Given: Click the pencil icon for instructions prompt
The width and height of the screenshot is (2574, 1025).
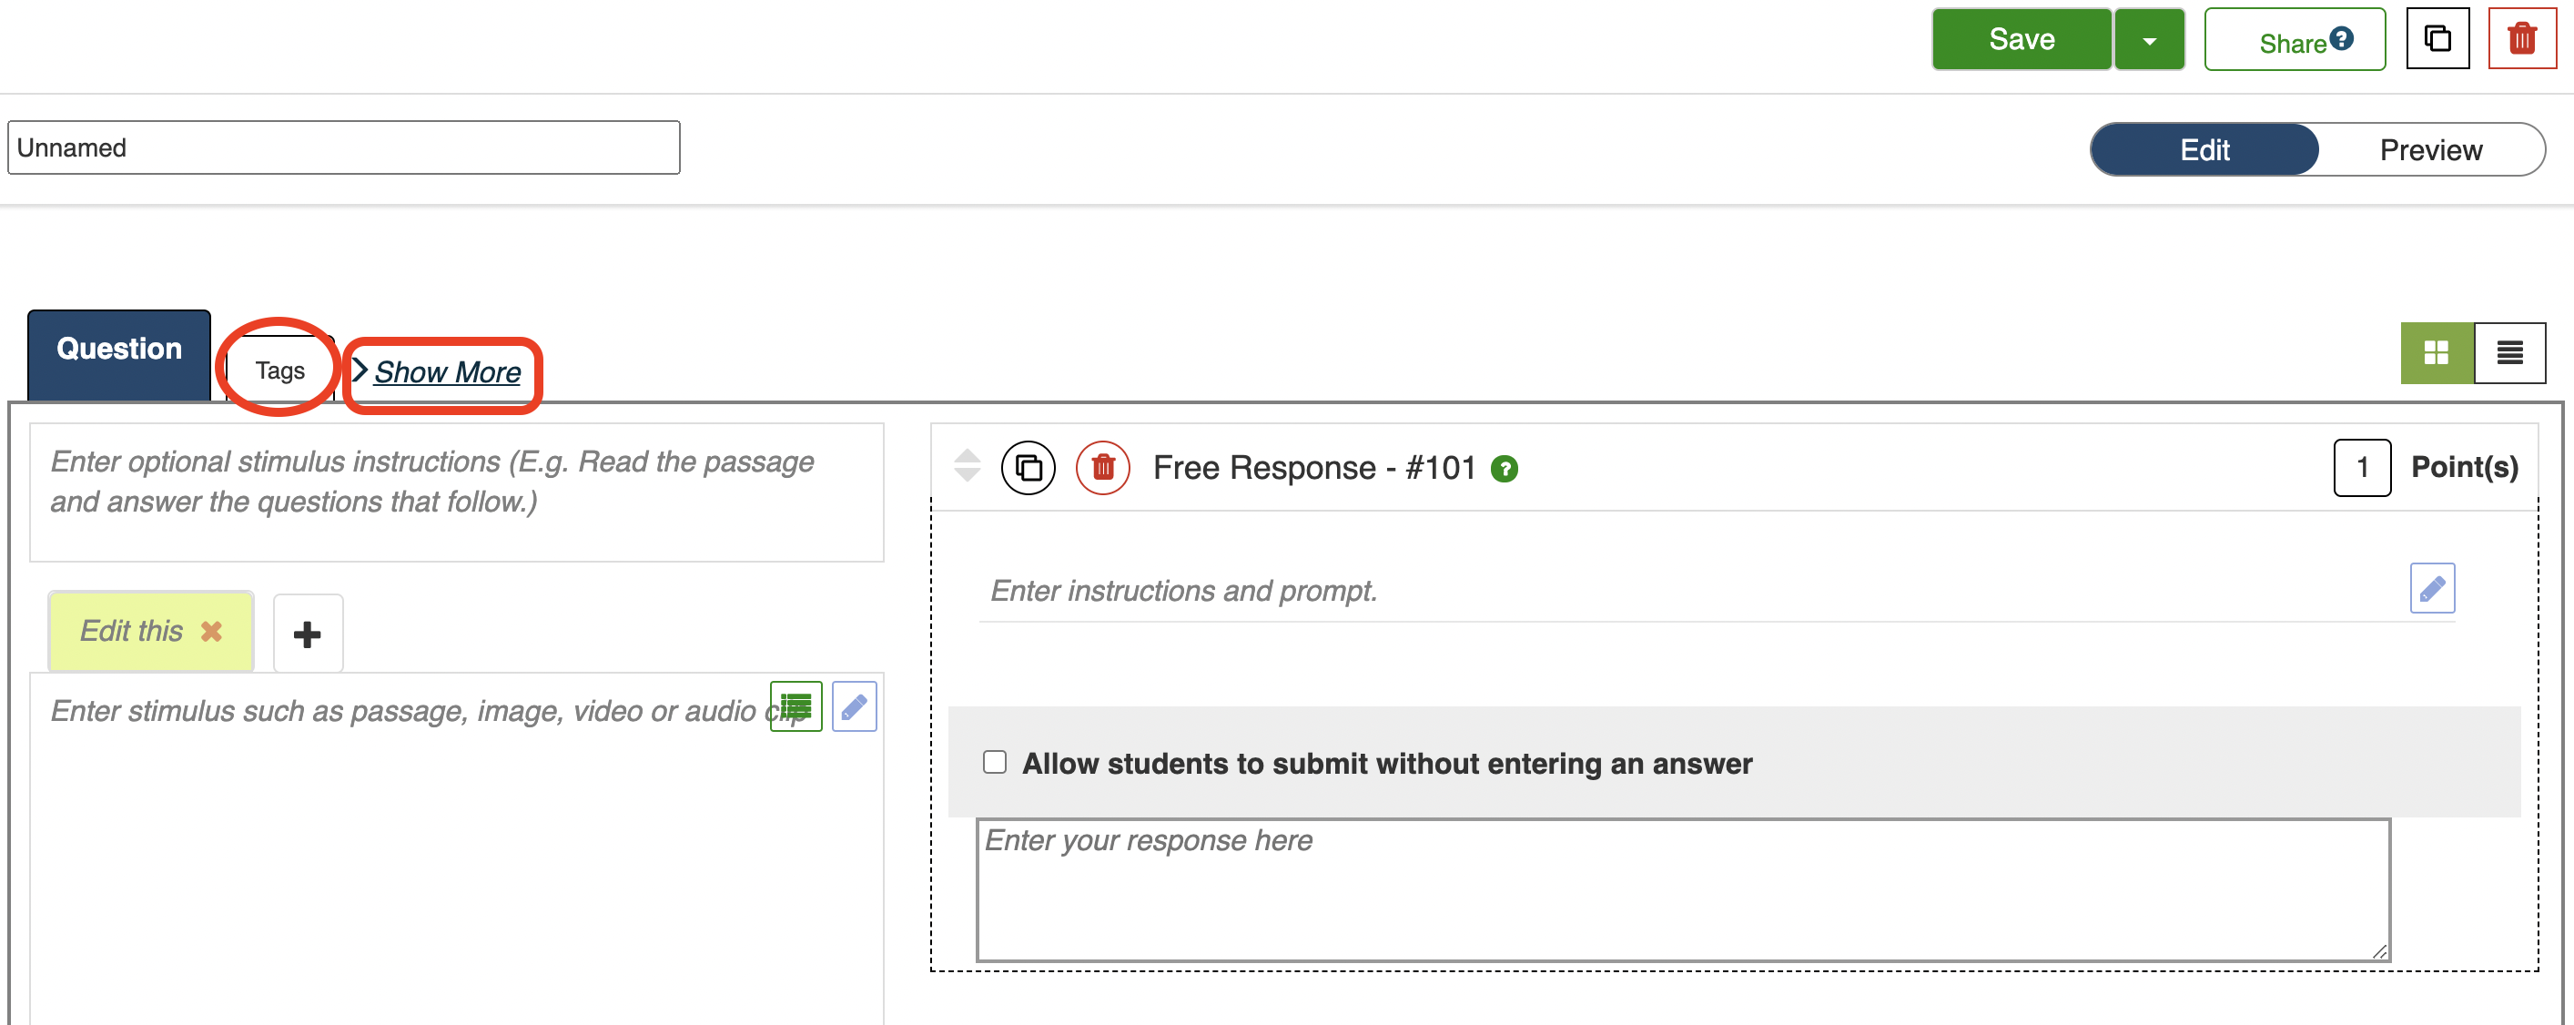Looking at the screenshot, I should [2431, 588].
